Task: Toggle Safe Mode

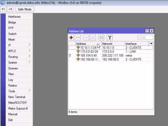Action: [24, 9]
